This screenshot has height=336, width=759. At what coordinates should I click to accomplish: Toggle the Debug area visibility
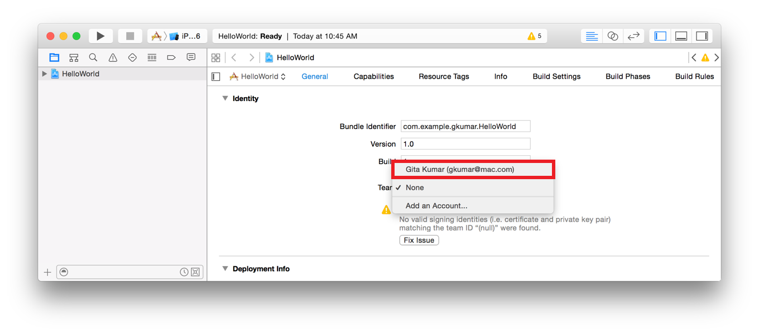[x=681, y=36]
